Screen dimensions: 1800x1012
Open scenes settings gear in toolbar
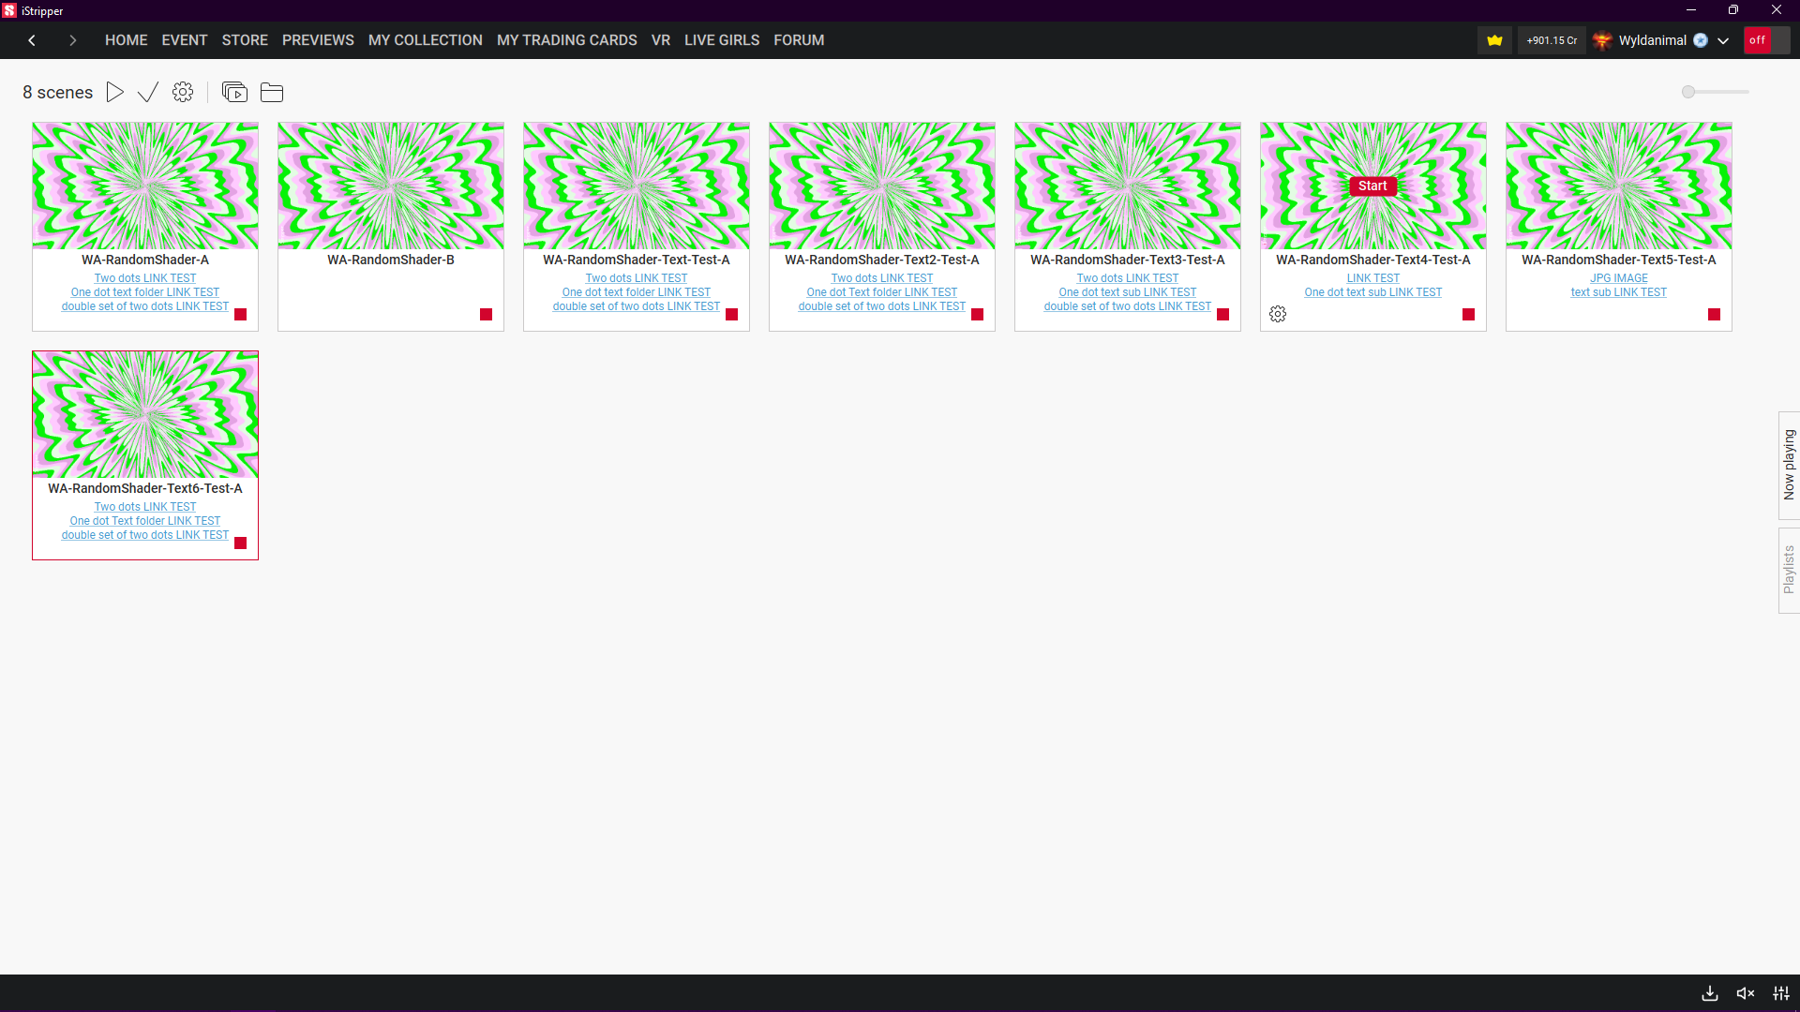(183, 92)
